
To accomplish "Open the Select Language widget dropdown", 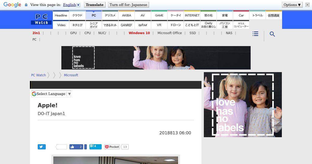I will click(51, 94).
